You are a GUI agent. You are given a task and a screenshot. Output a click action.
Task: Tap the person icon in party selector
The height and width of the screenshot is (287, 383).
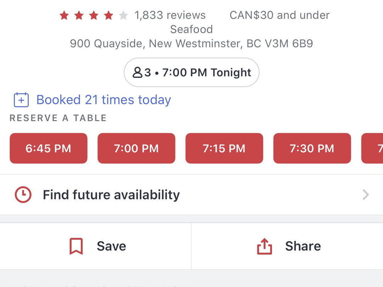(138, 72)
